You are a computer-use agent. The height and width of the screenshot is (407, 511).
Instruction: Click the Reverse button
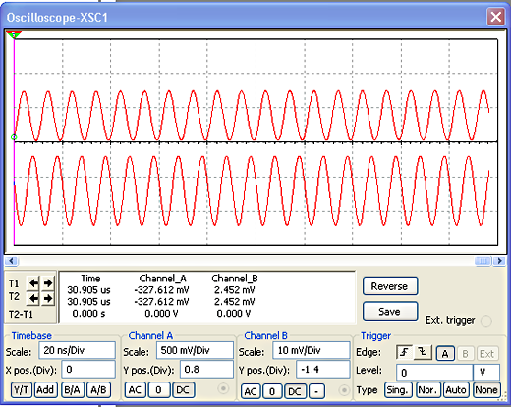(x=390, y=286)
